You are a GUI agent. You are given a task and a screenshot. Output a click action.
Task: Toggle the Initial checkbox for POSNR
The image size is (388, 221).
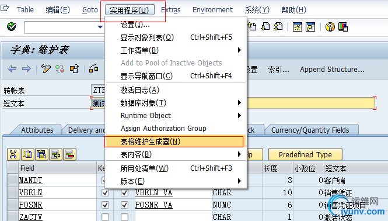pyautogui.click(x=124, y=205)
